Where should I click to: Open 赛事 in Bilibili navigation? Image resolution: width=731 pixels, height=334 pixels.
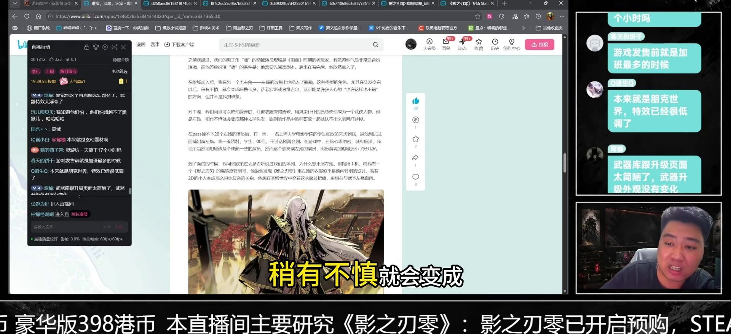point(155,45)
